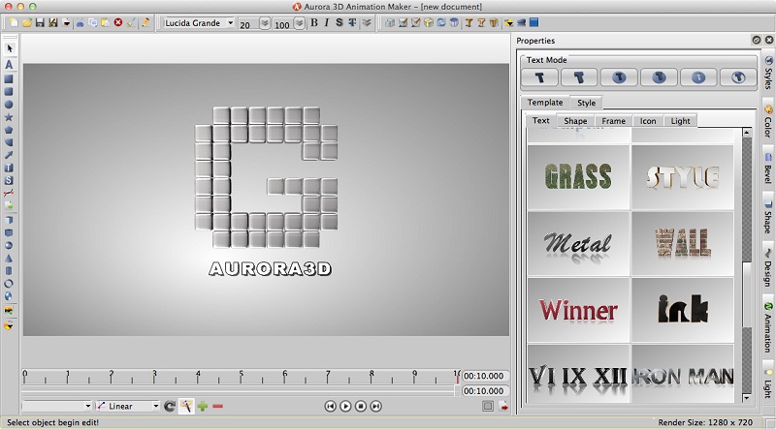Create a new document
This screenshot has height=429, width=776.
point(14,22)
